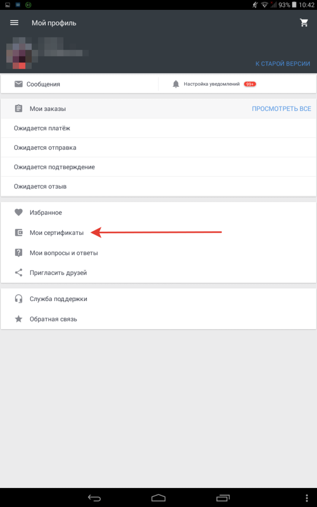Tap the My Orders clipboard icon

(x=19, y=109)
